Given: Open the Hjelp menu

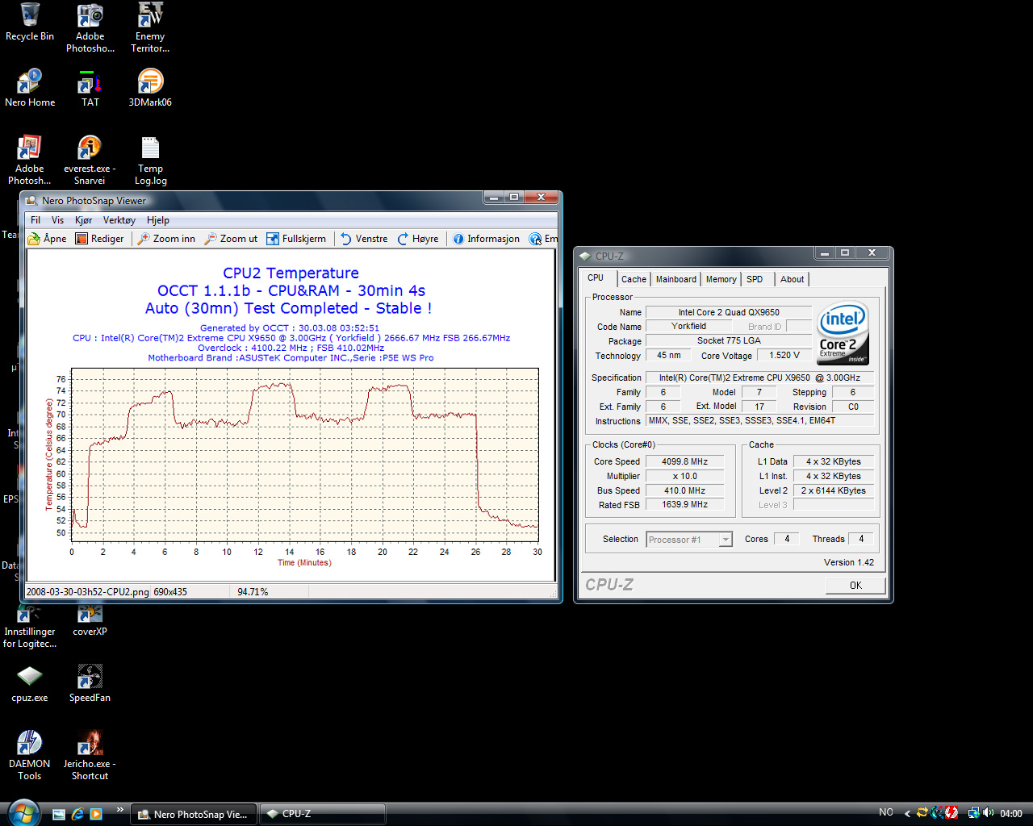Looking at the screenshot, I should (158, 220).
